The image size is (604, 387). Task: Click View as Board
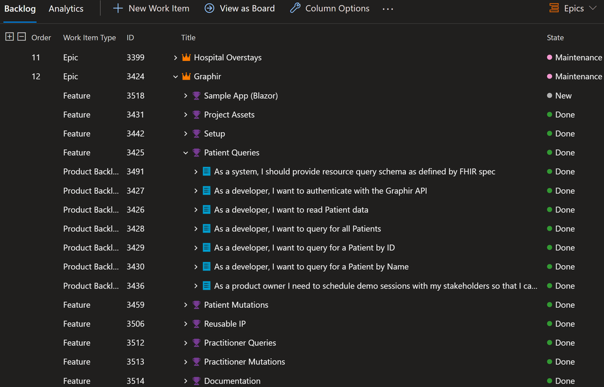(x=239, y=8)
